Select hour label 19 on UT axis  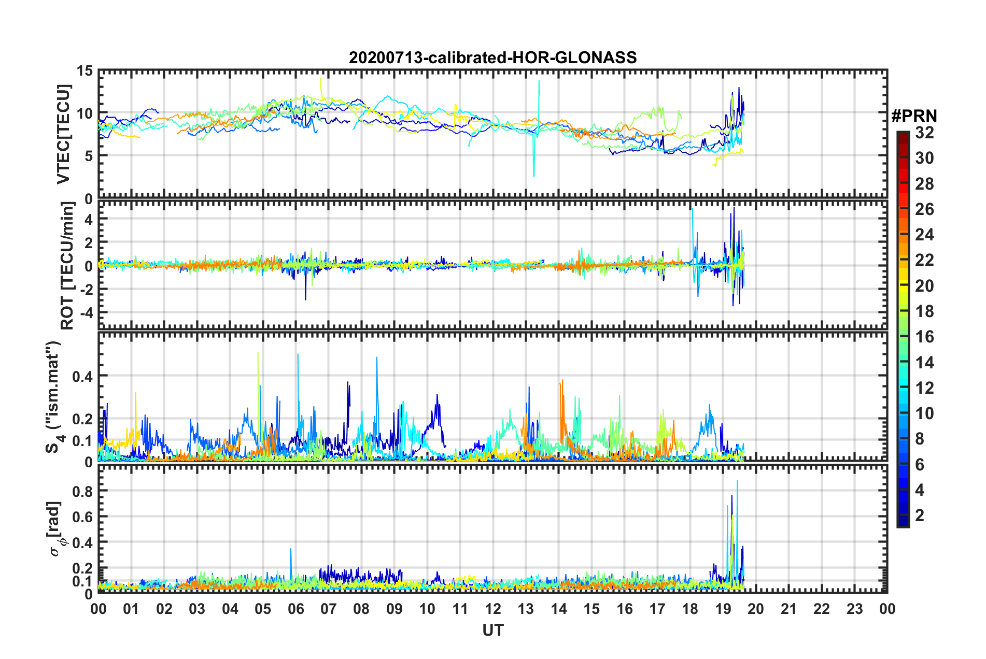pyautogui.click(x=723, y=609)
